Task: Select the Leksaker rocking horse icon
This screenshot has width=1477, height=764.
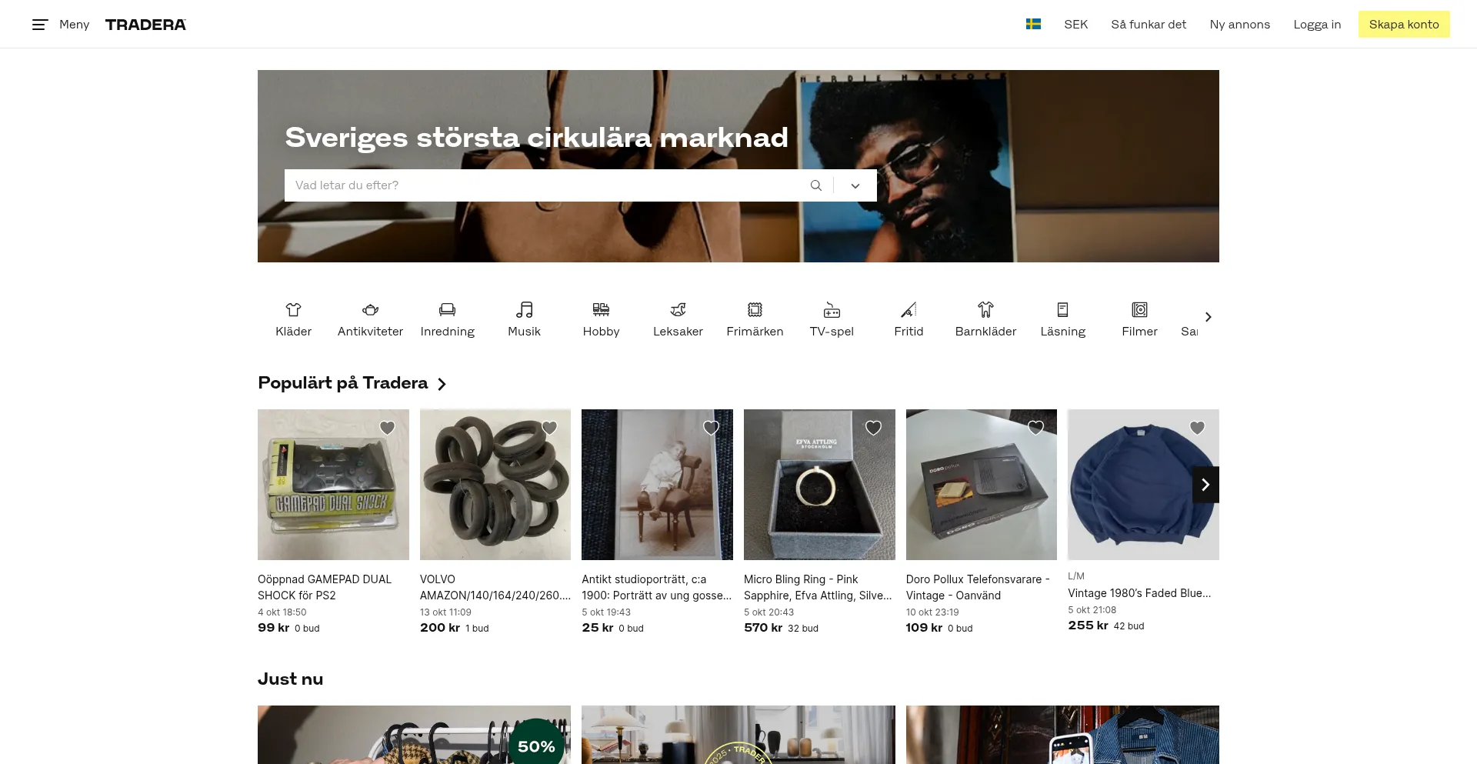Action: (678, 310)
